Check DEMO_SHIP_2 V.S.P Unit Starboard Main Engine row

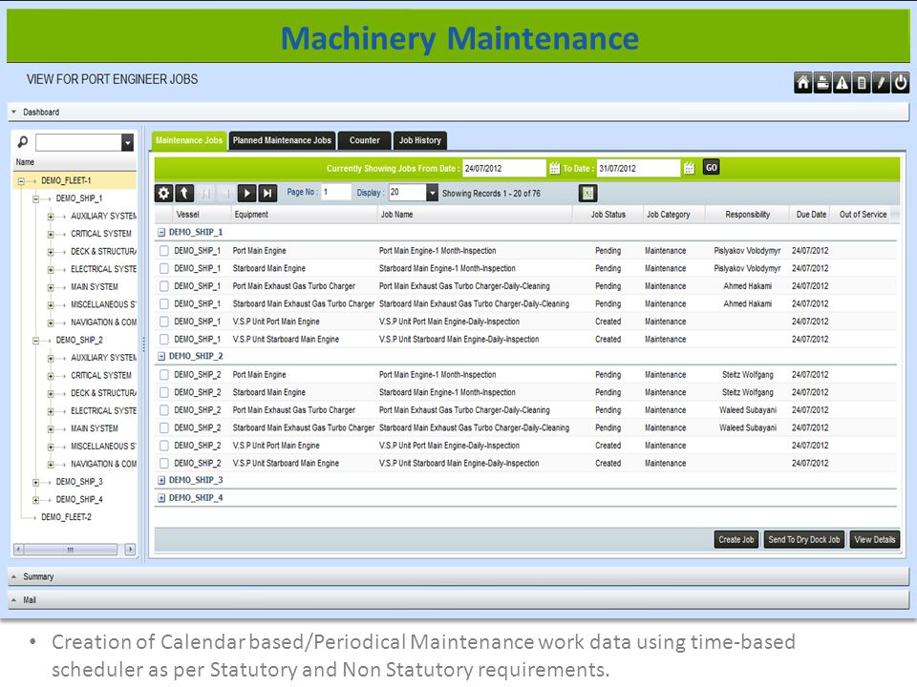pos(164,464)
